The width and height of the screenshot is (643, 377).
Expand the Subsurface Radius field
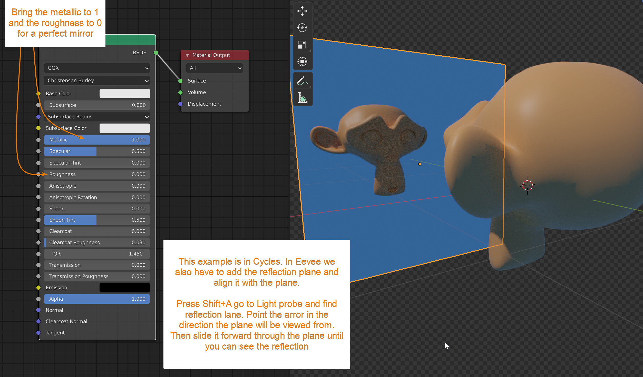[x=97, y=117]
